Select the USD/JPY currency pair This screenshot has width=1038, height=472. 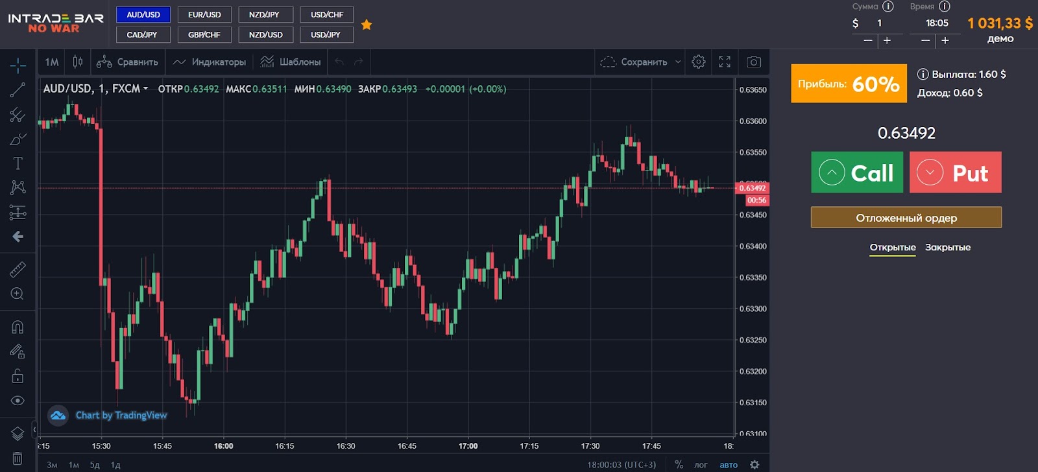[327, 35]
